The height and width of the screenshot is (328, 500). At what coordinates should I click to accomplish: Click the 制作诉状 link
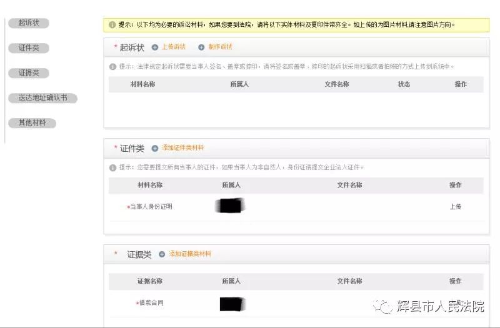click(220, 47)
